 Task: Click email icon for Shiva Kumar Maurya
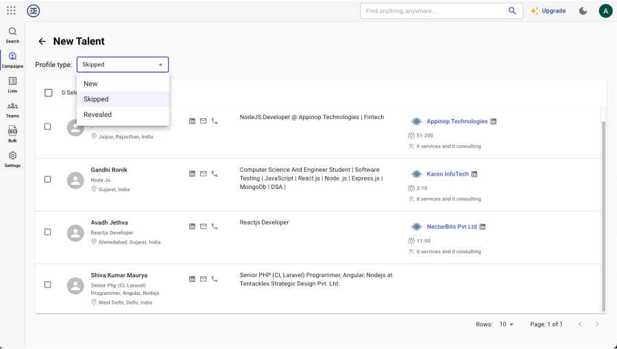(x=203, y=279)
